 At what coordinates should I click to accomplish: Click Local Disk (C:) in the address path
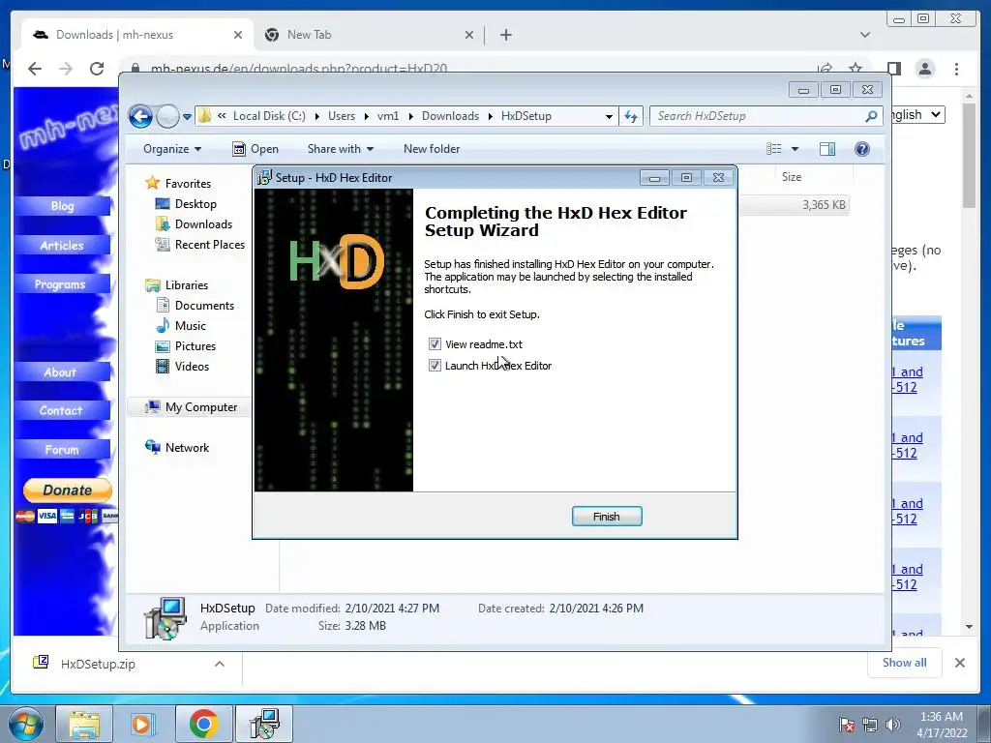(269, 116)
